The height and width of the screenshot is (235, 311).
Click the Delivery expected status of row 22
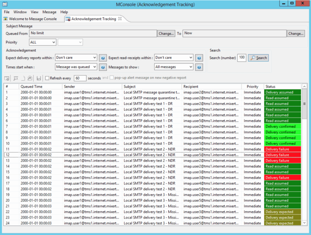(x=282, y=212)
